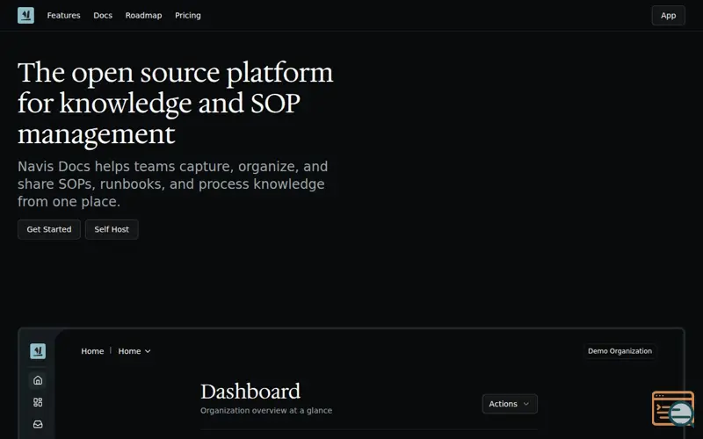
Task: Select the Demo Organization button
Action: click(620, 351)
